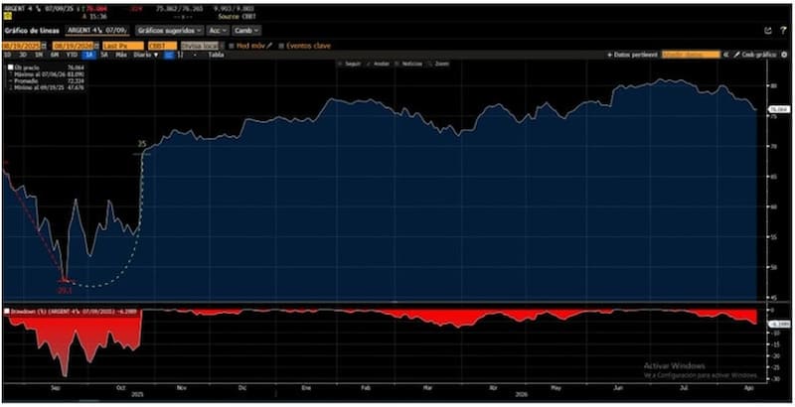Toggle the Drawdown series legend checkbox
The width and height of the screenshot is (795, 407).
point(7,312)
